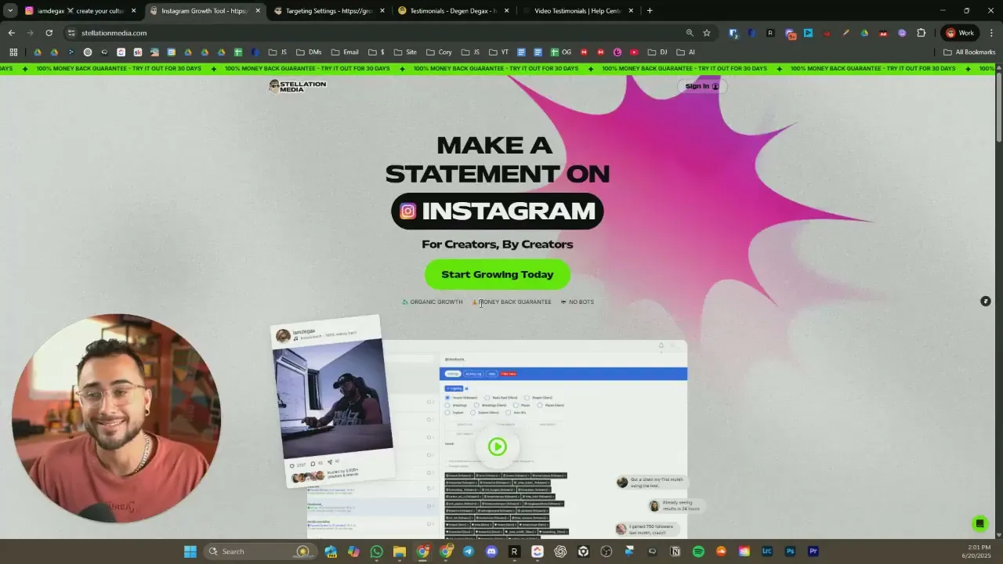Click the page's vertical scrollbar thumb
The height and width of the screenshot is (564, 1003).
[999, 107]
